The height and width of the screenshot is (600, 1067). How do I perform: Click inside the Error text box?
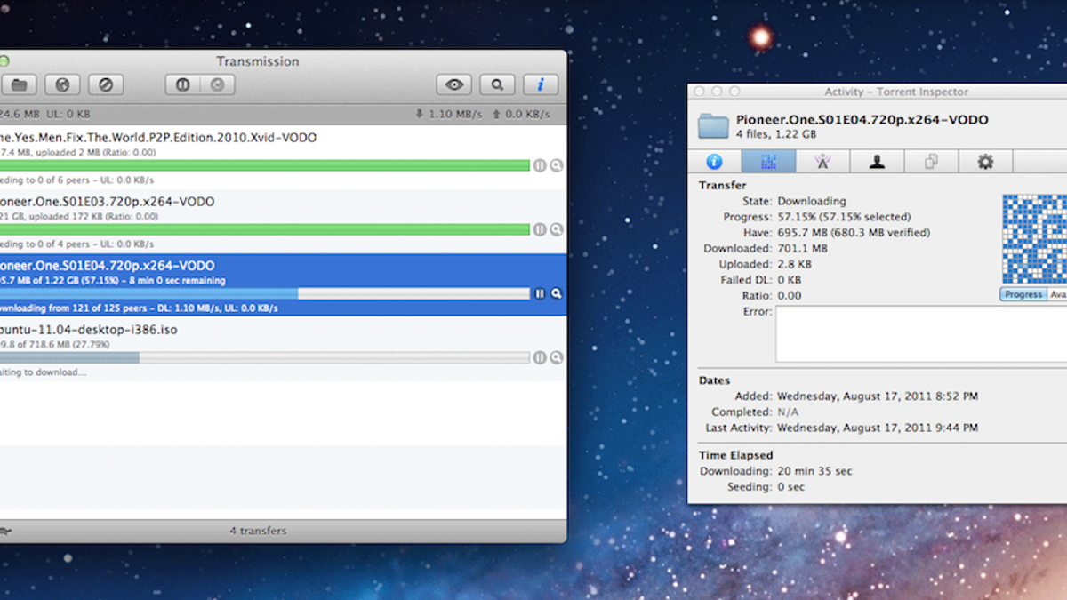[x=921, y=334]
